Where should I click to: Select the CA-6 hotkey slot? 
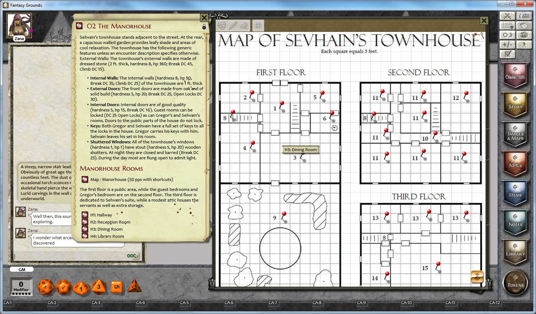click(229, 303)
